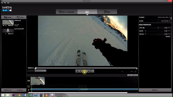Select the Media button in left panel
This screenshot has height=97, width=173.
8,17
